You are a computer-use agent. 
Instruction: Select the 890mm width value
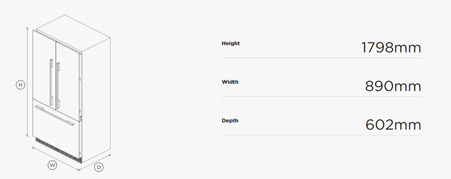(x=393, y=86)
